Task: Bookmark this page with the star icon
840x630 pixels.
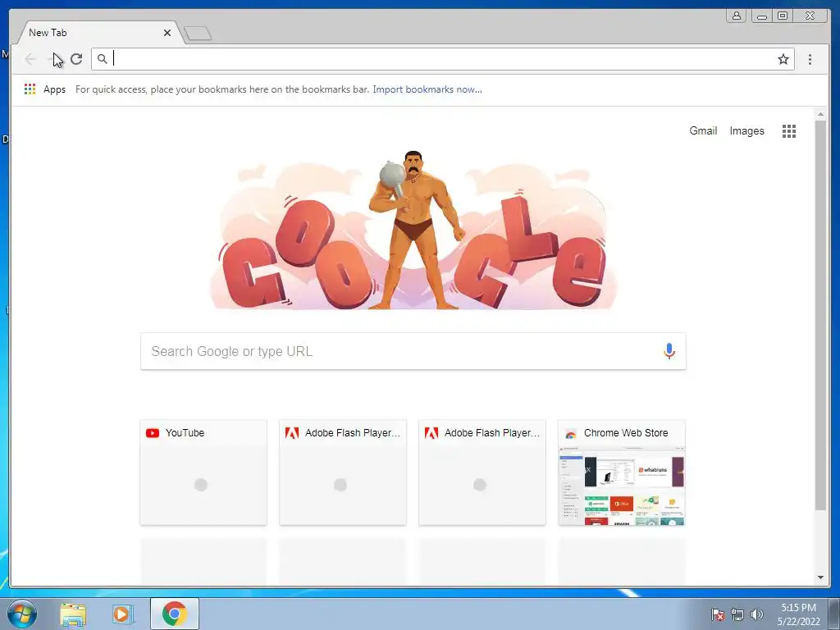Action: point(783,59)
